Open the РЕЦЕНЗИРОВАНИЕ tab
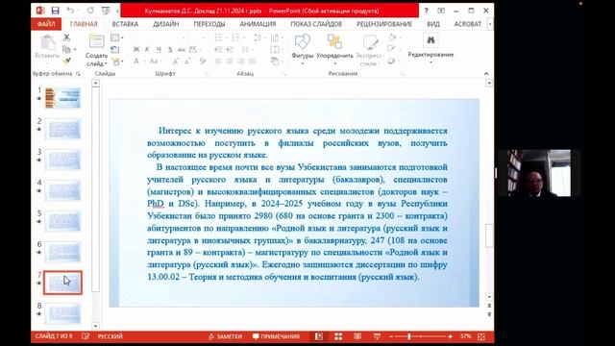The width and height of the screenshot is (615, 346). coord(384,24)
